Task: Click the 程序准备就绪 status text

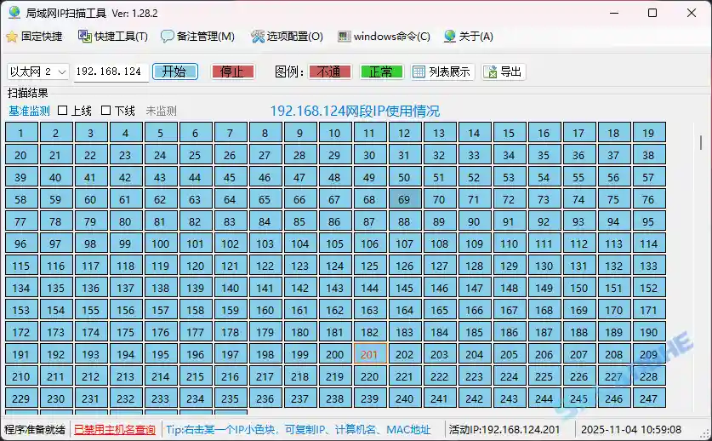Action: click(35, 429)
